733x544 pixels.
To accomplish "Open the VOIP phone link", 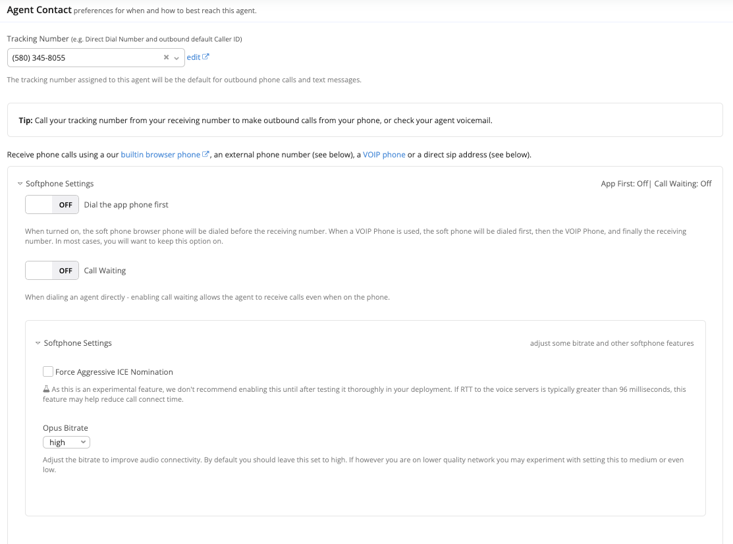I will [x=384, y=155].
